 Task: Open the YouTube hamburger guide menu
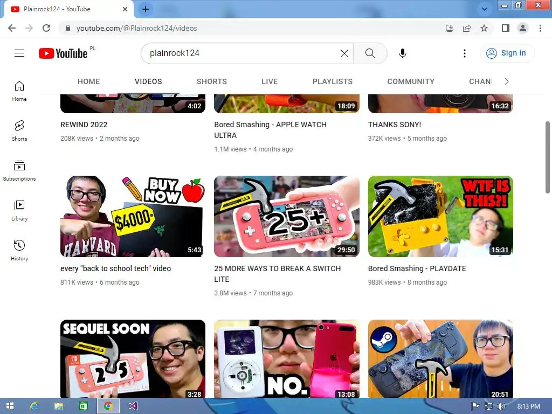19,53
